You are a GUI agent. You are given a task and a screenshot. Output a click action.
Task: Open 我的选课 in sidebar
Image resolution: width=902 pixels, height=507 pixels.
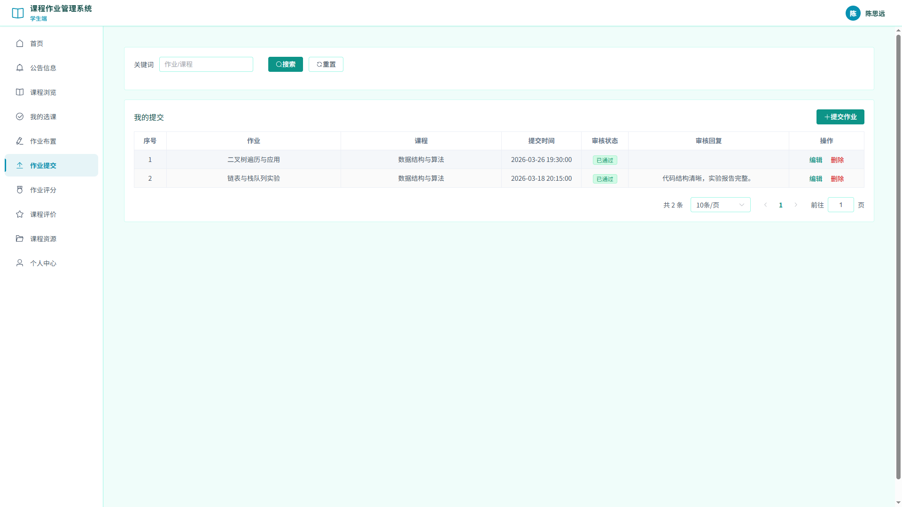tap(52, 116)
